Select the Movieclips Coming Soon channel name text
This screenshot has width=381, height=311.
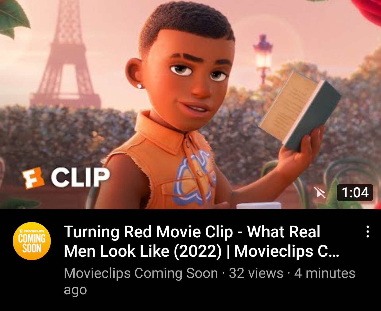tap(141, 273)
